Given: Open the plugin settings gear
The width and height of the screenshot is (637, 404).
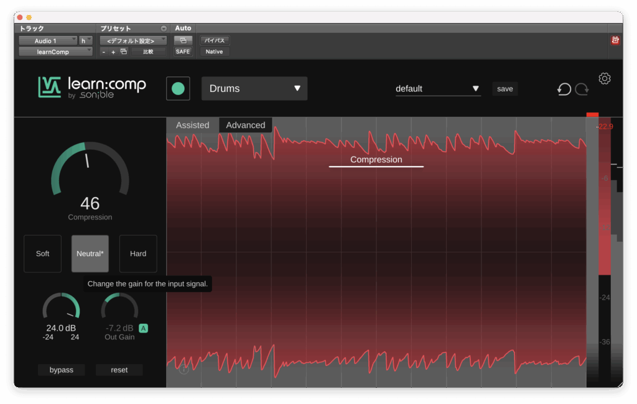Looking at the screenshot, I should point(605,78).
